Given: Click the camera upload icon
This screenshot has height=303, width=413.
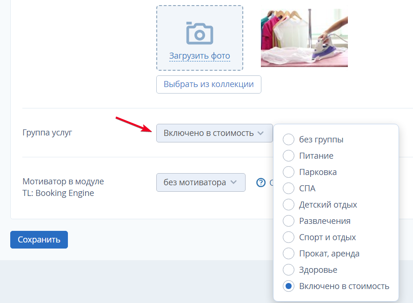Looking at the screenshot, I should [x=200, y=33].
